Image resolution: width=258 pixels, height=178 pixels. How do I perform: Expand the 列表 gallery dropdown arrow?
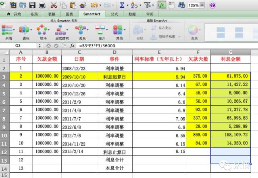coord(14,30)
